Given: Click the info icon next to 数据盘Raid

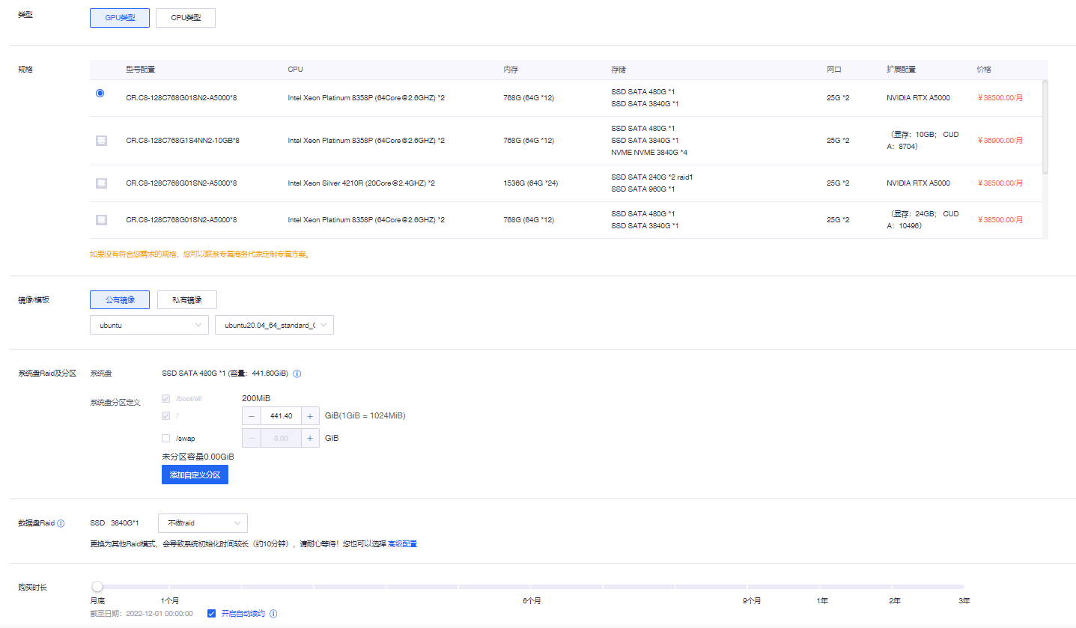Looking at the screenshot, I should click(x=61, y=523).
